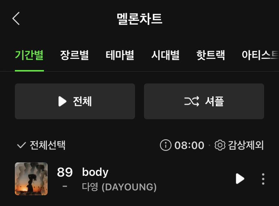Image resolution: width=279 pixels, height=206 pixels.
Task: Open 감상제외 listening exclusion settings
Action: click(246, 145)
